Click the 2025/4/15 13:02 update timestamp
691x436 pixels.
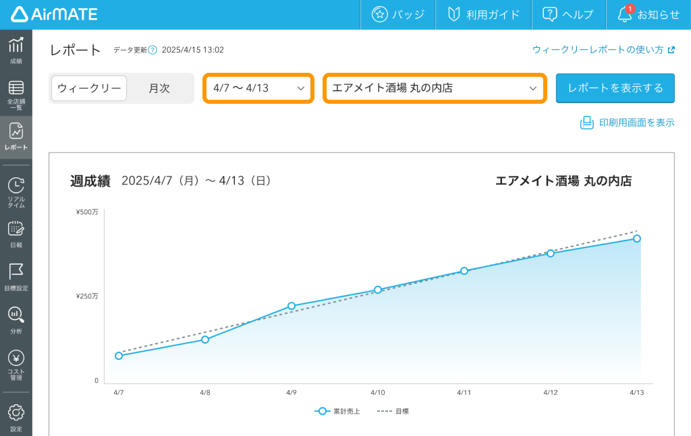[192, 50]
